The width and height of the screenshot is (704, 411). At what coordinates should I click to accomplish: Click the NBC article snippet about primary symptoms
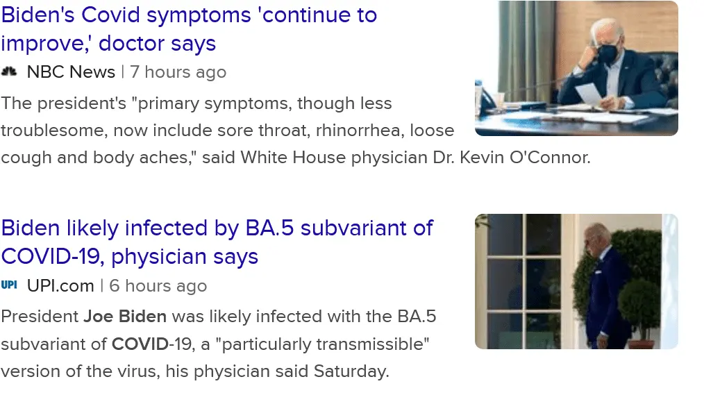click(x=196, y=103)
